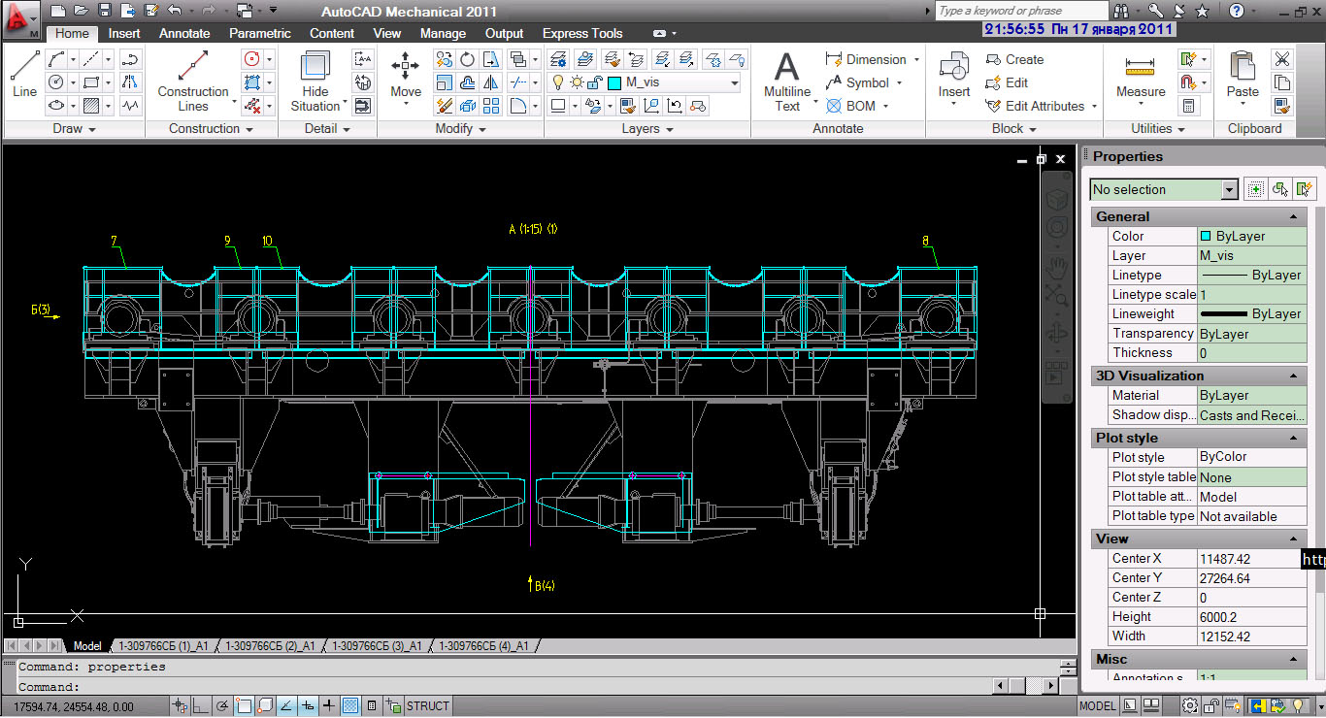
Task: Click the Cut icon in Clipboard panel
Action: tap(1282, 59)
